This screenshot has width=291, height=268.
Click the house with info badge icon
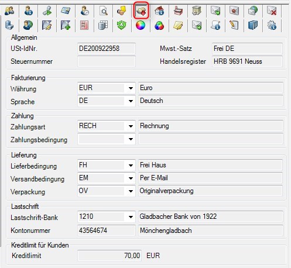point(159,11)
